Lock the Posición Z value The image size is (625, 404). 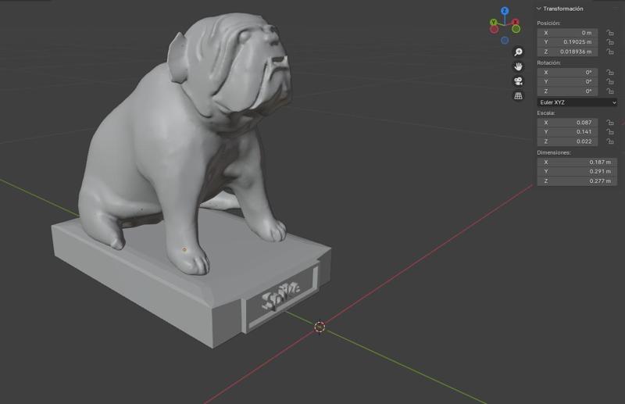coord(610,52)
